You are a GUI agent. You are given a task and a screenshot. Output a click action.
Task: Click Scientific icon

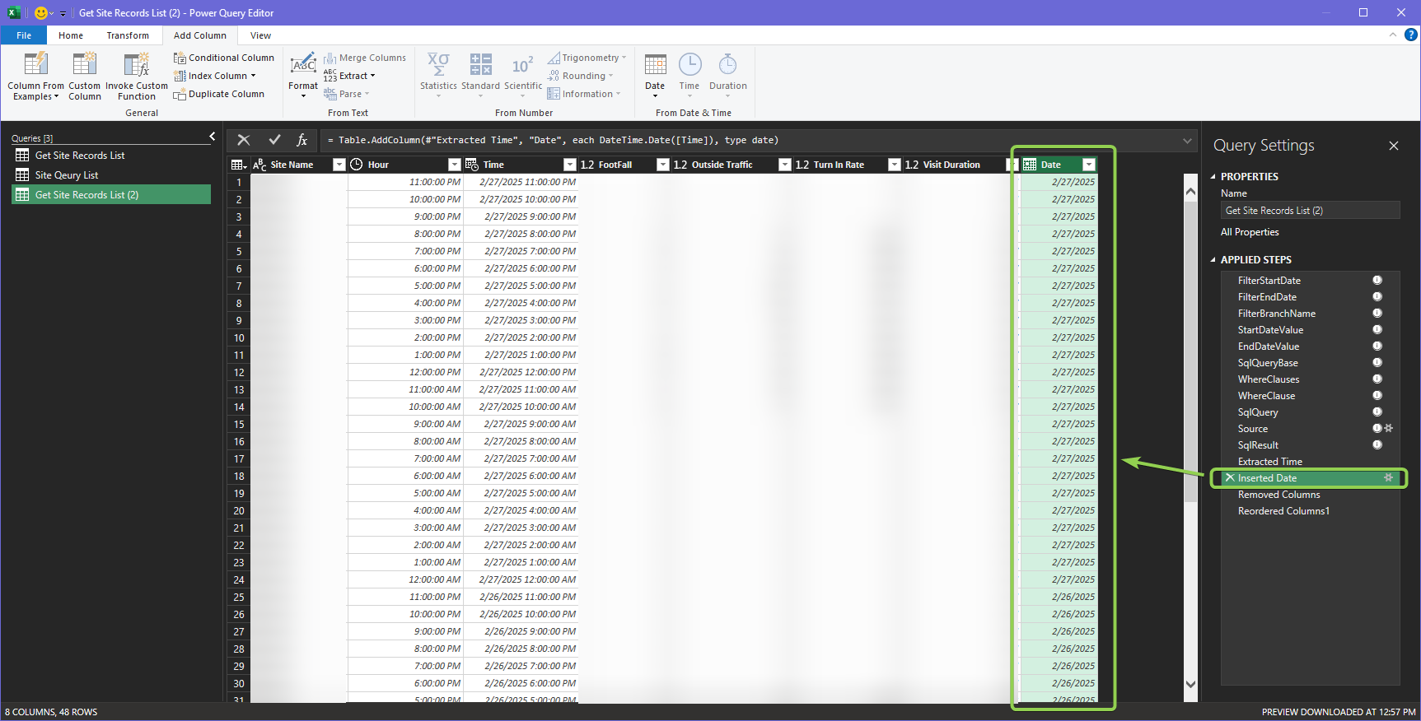point(523,65)
